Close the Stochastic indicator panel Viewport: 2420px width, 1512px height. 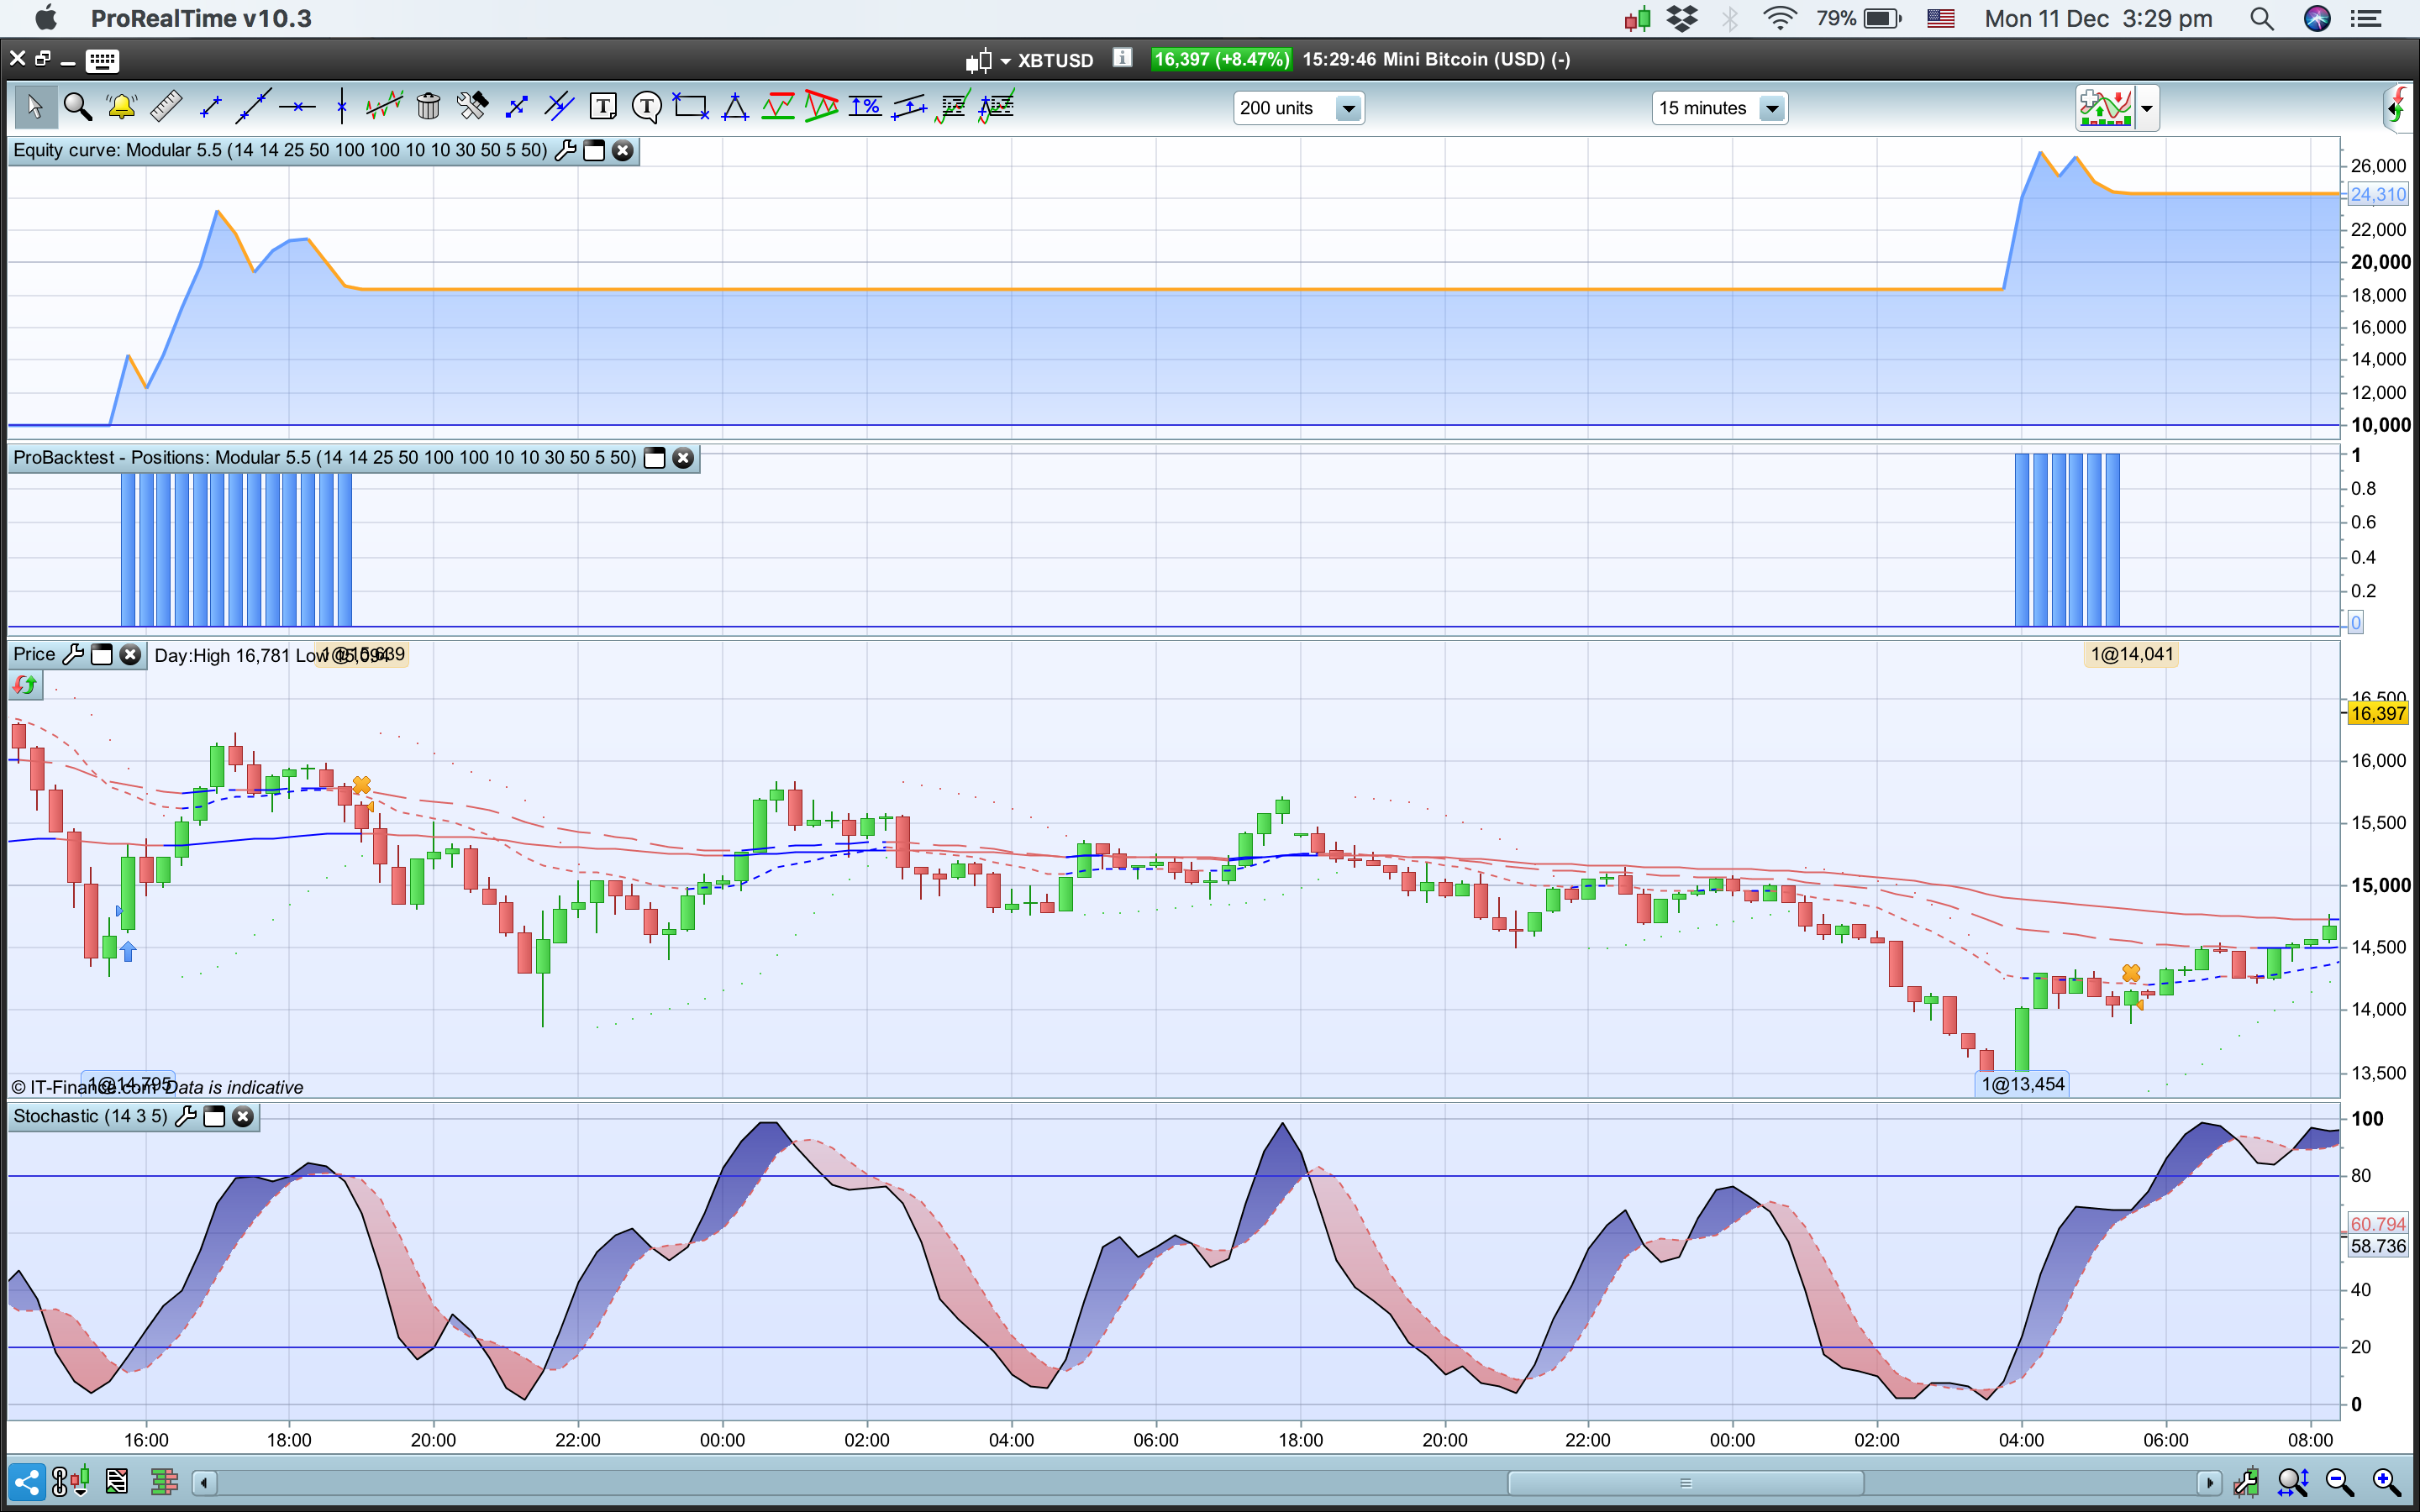tap(243, 1117)
